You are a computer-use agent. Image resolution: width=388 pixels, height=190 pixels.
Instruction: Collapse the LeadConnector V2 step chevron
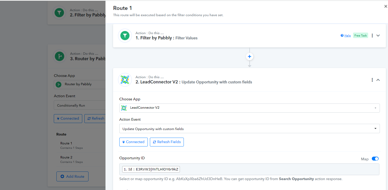[x=378, y=80]
